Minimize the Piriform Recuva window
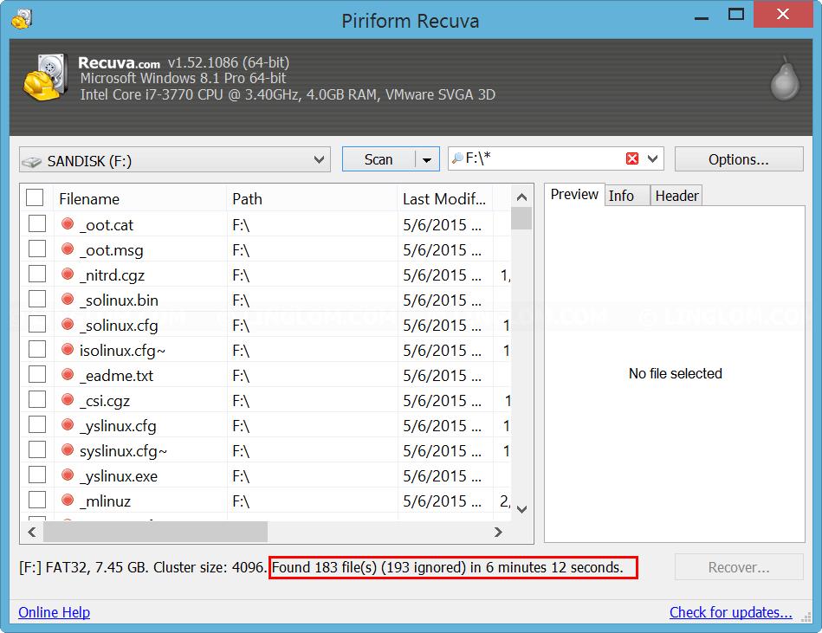The width and height of the screenshot is (822, 633). coord(702,16)
